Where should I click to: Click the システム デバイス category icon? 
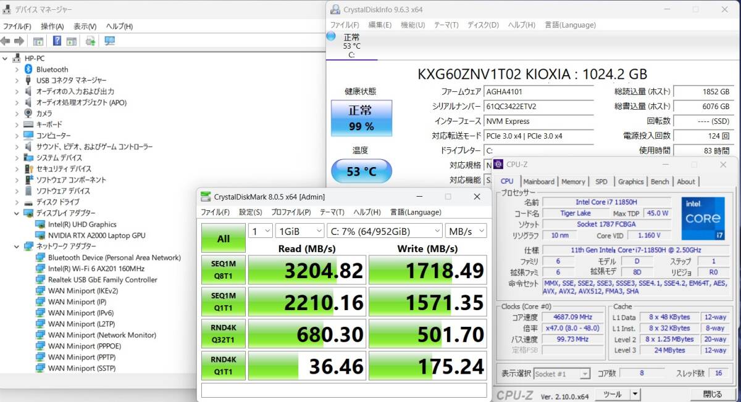tap(28, 158)
